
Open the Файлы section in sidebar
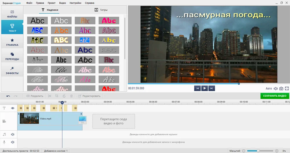(12, 14)
